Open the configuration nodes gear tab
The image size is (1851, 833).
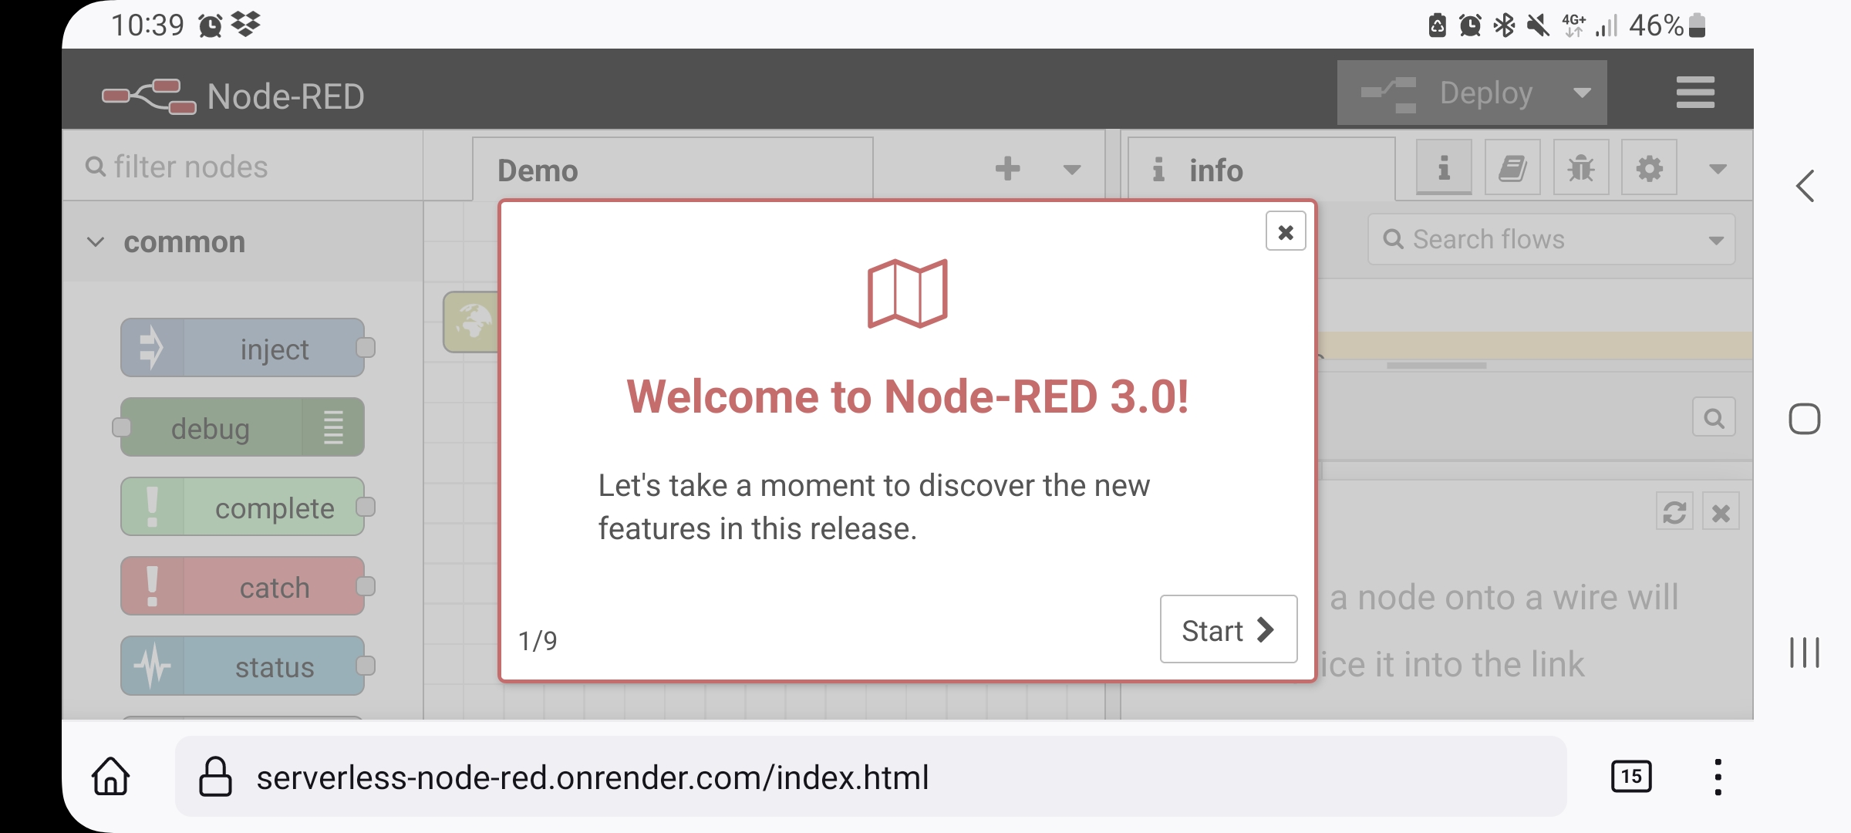(1649, 168)
